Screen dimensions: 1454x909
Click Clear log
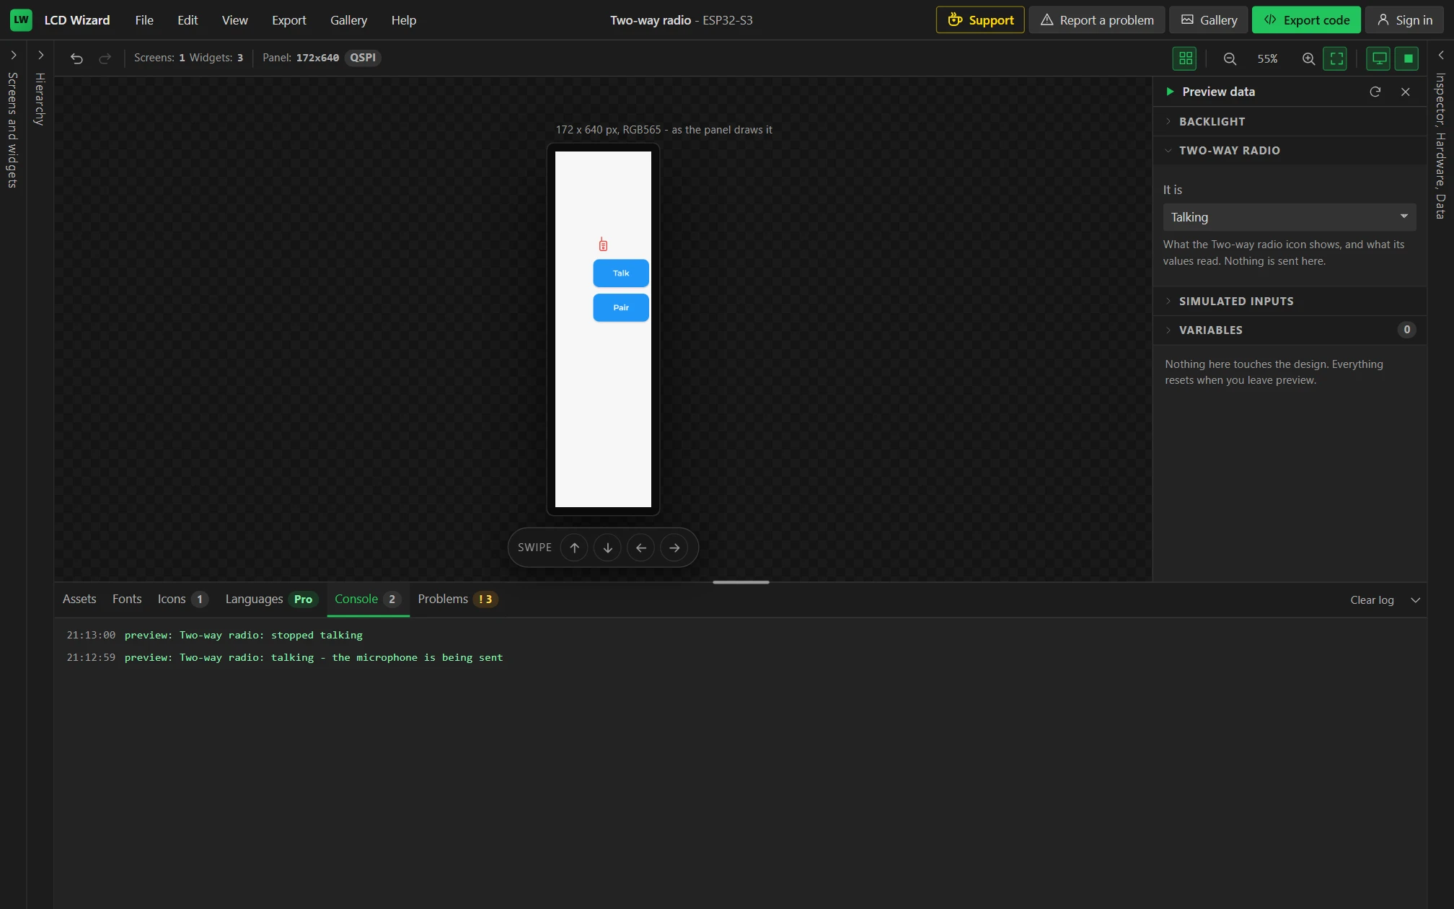1372,600
